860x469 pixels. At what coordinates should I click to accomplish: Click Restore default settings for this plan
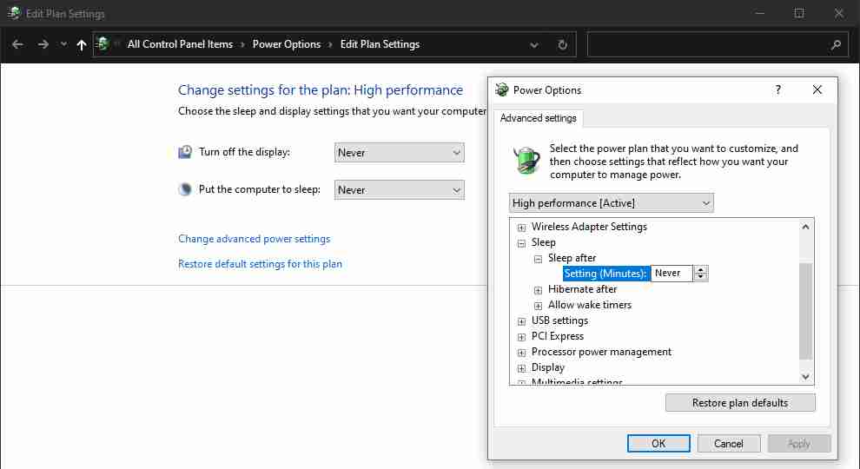(260, 264)
